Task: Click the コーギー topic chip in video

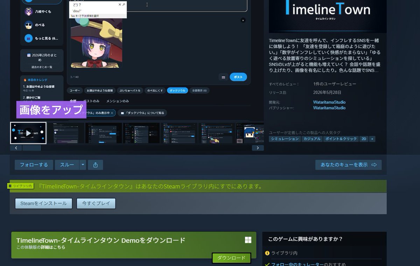Action: click(75, 90)
